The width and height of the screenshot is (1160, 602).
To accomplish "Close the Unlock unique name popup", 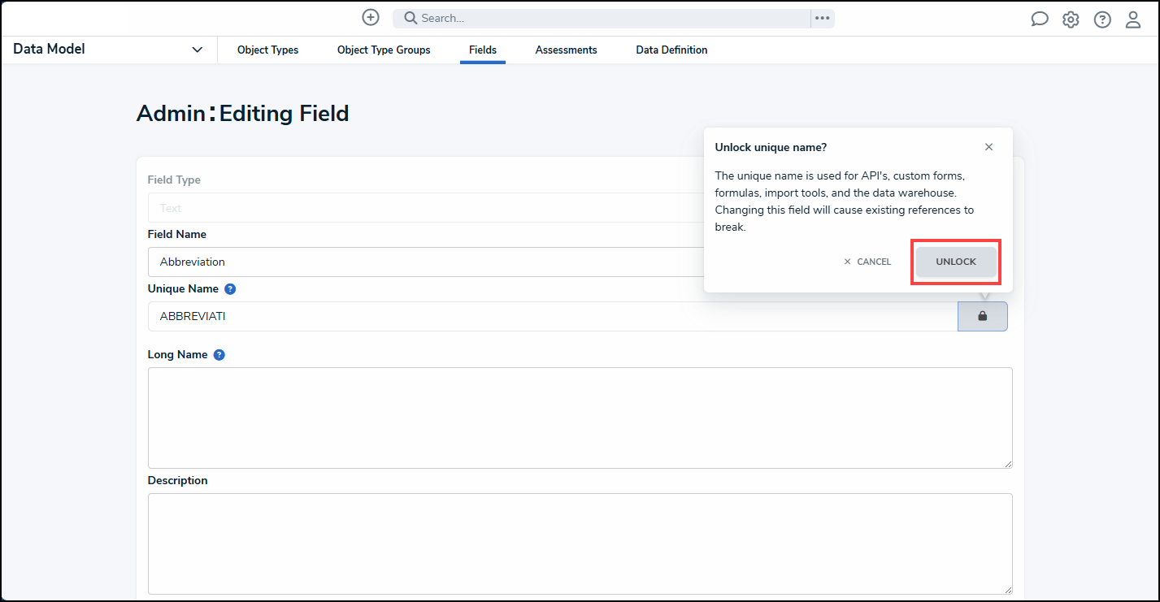I will [988, 147].
